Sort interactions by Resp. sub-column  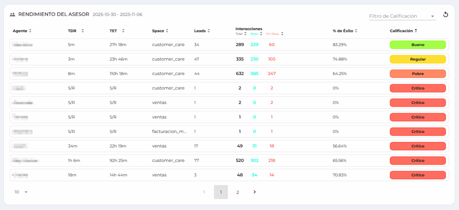tap(261, 34)
